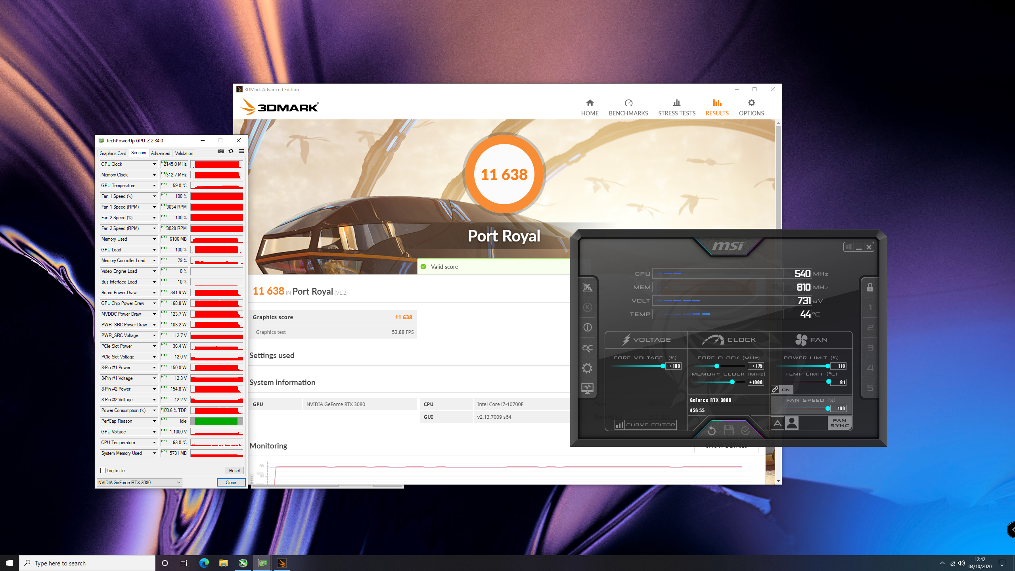The height and width of the screenshot is (571, 1015).
Task: Open Afterburner information icon
Action: pyautogui.click(x=587, y=328)
